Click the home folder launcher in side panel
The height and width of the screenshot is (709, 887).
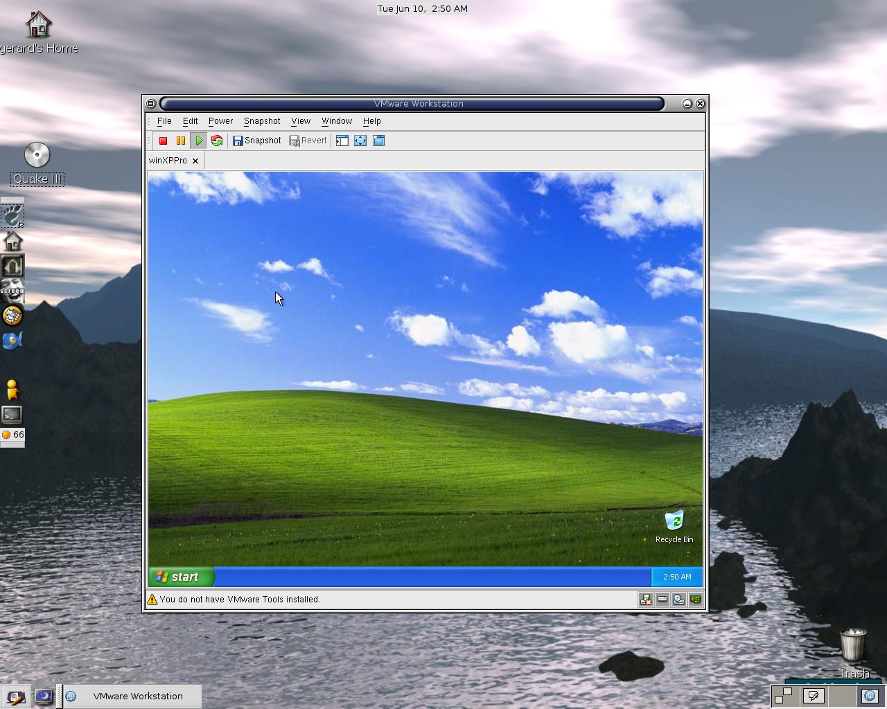point(12,241)
